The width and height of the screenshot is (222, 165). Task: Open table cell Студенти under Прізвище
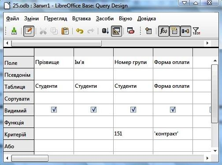click(x=54, y=86)
